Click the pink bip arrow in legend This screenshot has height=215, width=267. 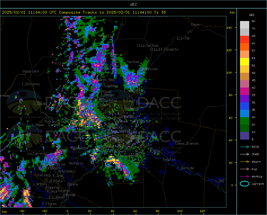tap(244, 169)
